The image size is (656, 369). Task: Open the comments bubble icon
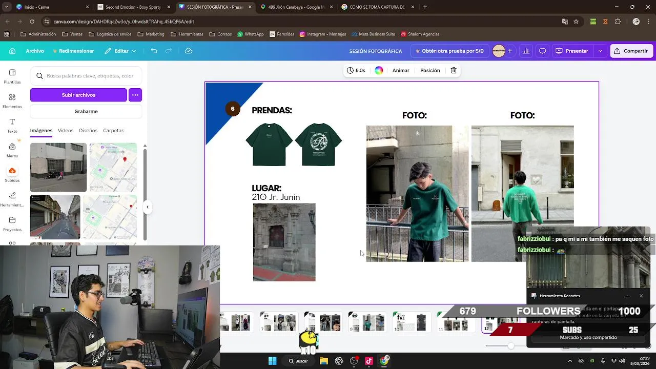click(542, 51)
